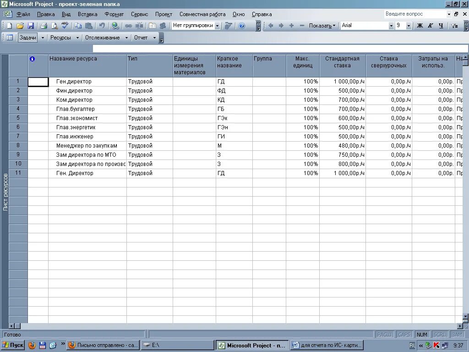Click the Ресурсы guide button

[x=61, y=38]
